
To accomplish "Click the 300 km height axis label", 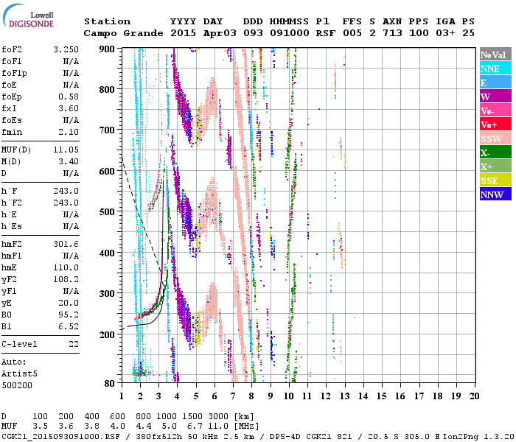I will [107, 293].
